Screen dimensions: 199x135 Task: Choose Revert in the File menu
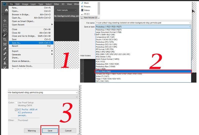[x=31, y=46]
